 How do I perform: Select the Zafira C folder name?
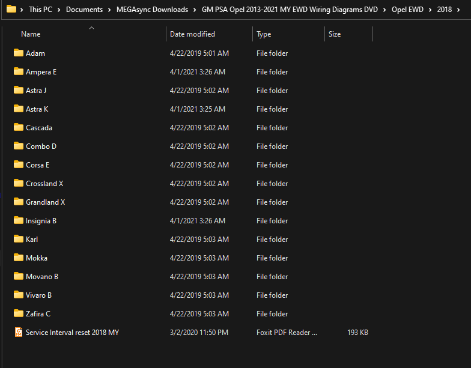coord(38,313)
